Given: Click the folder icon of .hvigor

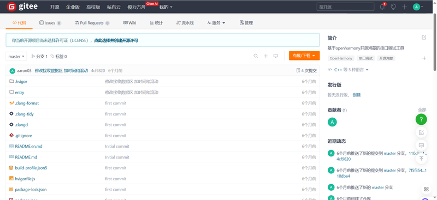Looking at the screenshot, I should pos(11,81).
